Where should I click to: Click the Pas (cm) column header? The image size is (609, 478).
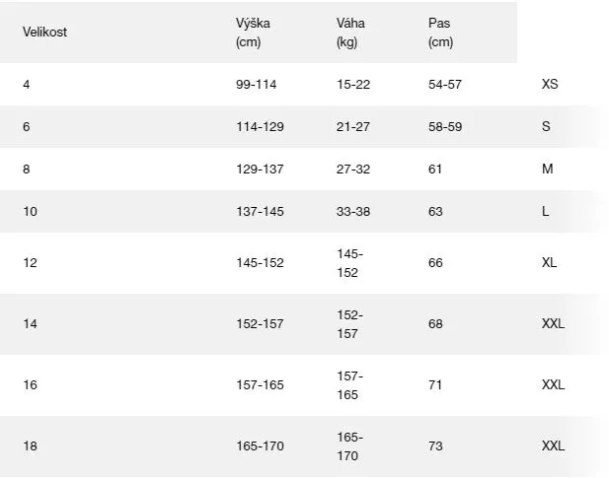(440, 32)
